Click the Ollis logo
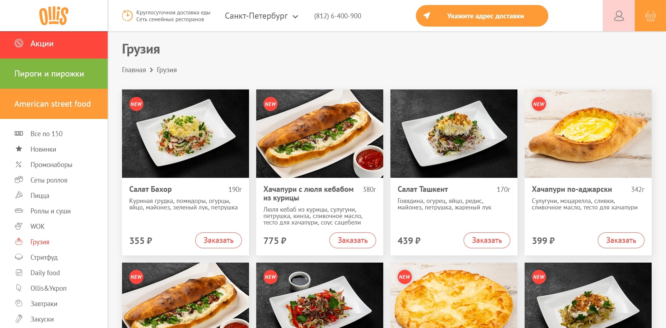666x328 pixels. pos(54,16)
